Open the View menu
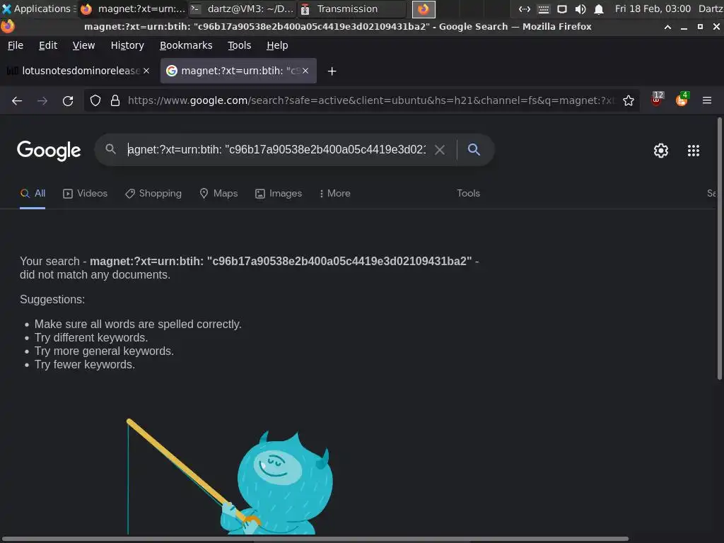The width and height of the screenshot is (724, 543). [x=83, y=45]
